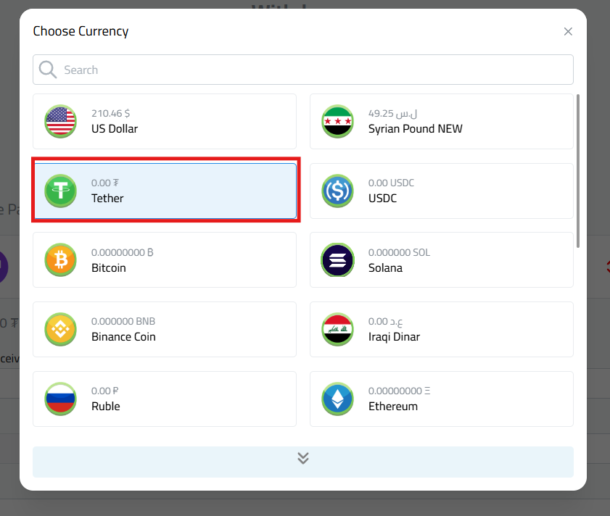Click the 0.00 Ruble balance
Viewport: 610px width, 516px height.
[x=104, y=391]
